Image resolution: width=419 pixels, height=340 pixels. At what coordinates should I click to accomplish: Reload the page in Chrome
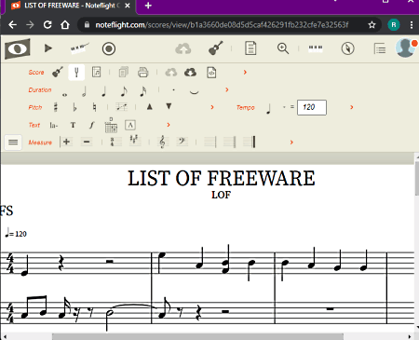(x=47, y=24)
